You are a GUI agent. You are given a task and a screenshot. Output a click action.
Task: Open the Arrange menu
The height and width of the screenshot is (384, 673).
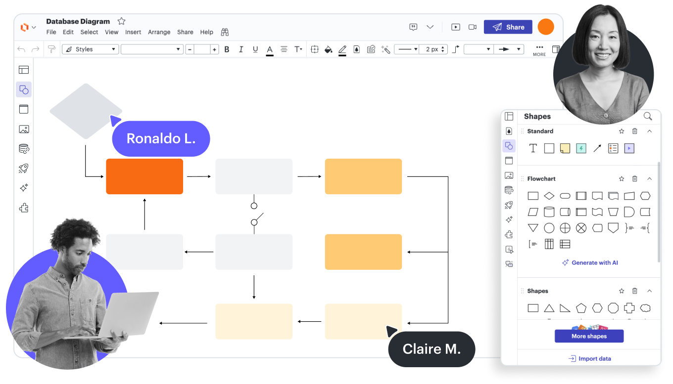point(159,32)
